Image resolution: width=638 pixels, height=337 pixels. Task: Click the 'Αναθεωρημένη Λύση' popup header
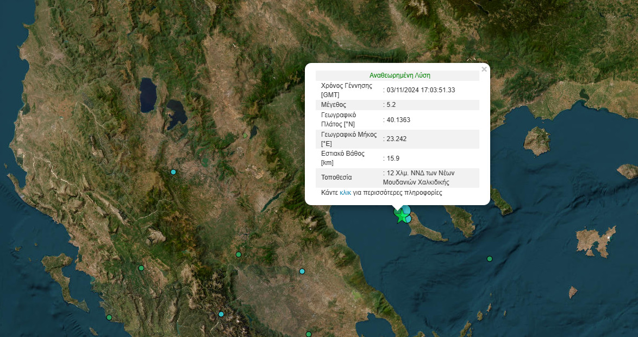(399, 75)
